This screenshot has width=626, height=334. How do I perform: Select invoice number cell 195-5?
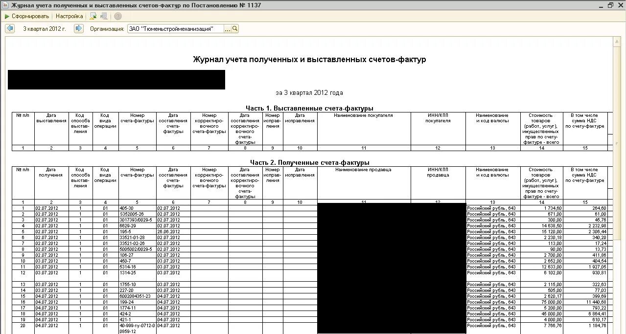pyautogui.click(x=138, y=232)
